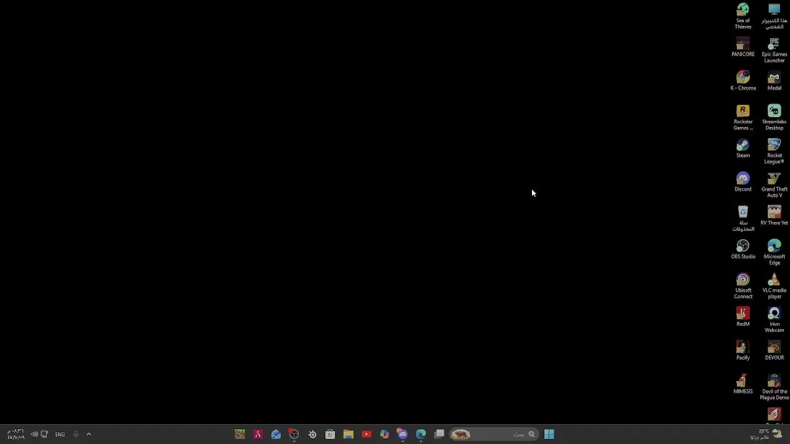The height and width of the screenshot is (444, 790).
Task: Open the Windows Start button in taskbar
Action: [x=549, y=434]
